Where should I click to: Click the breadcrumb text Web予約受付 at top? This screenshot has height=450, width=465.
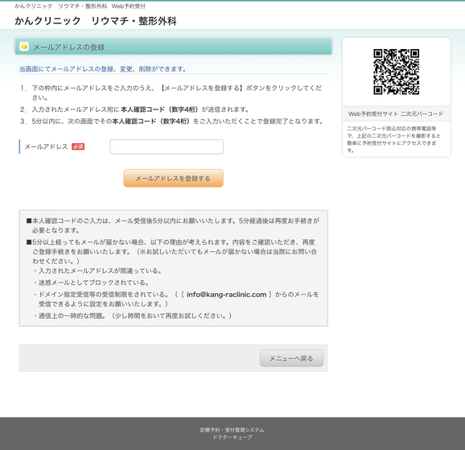[x=129, y=6]
